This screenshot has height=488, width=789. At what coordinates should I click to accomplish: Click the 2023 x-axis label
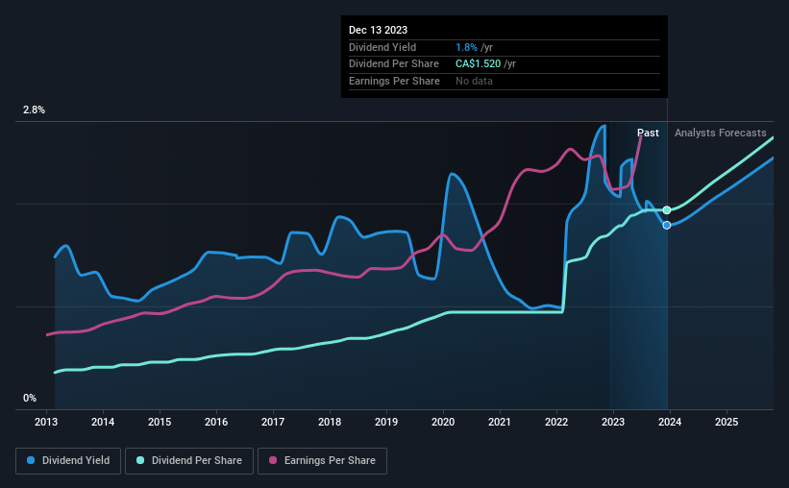(613, 422)
